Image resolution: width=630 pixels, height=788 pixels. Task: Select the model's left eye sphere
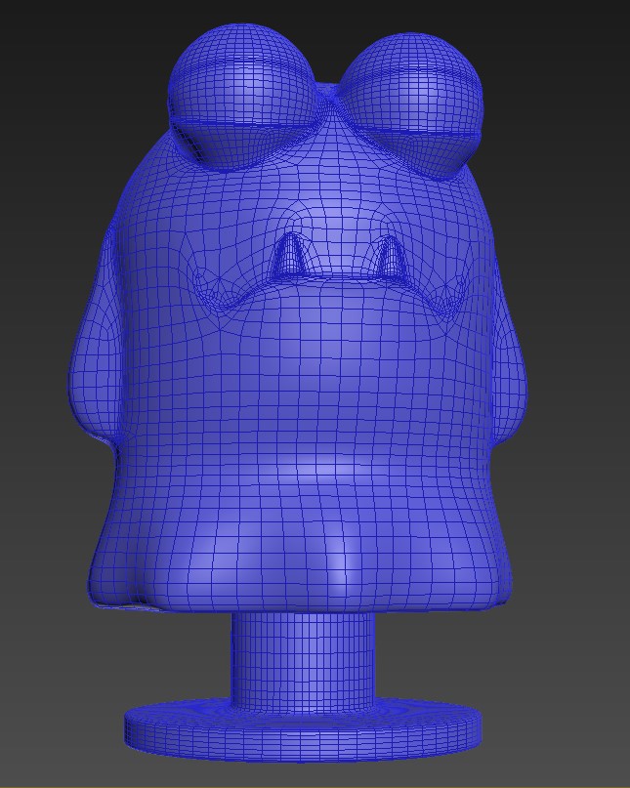(243, 98)
